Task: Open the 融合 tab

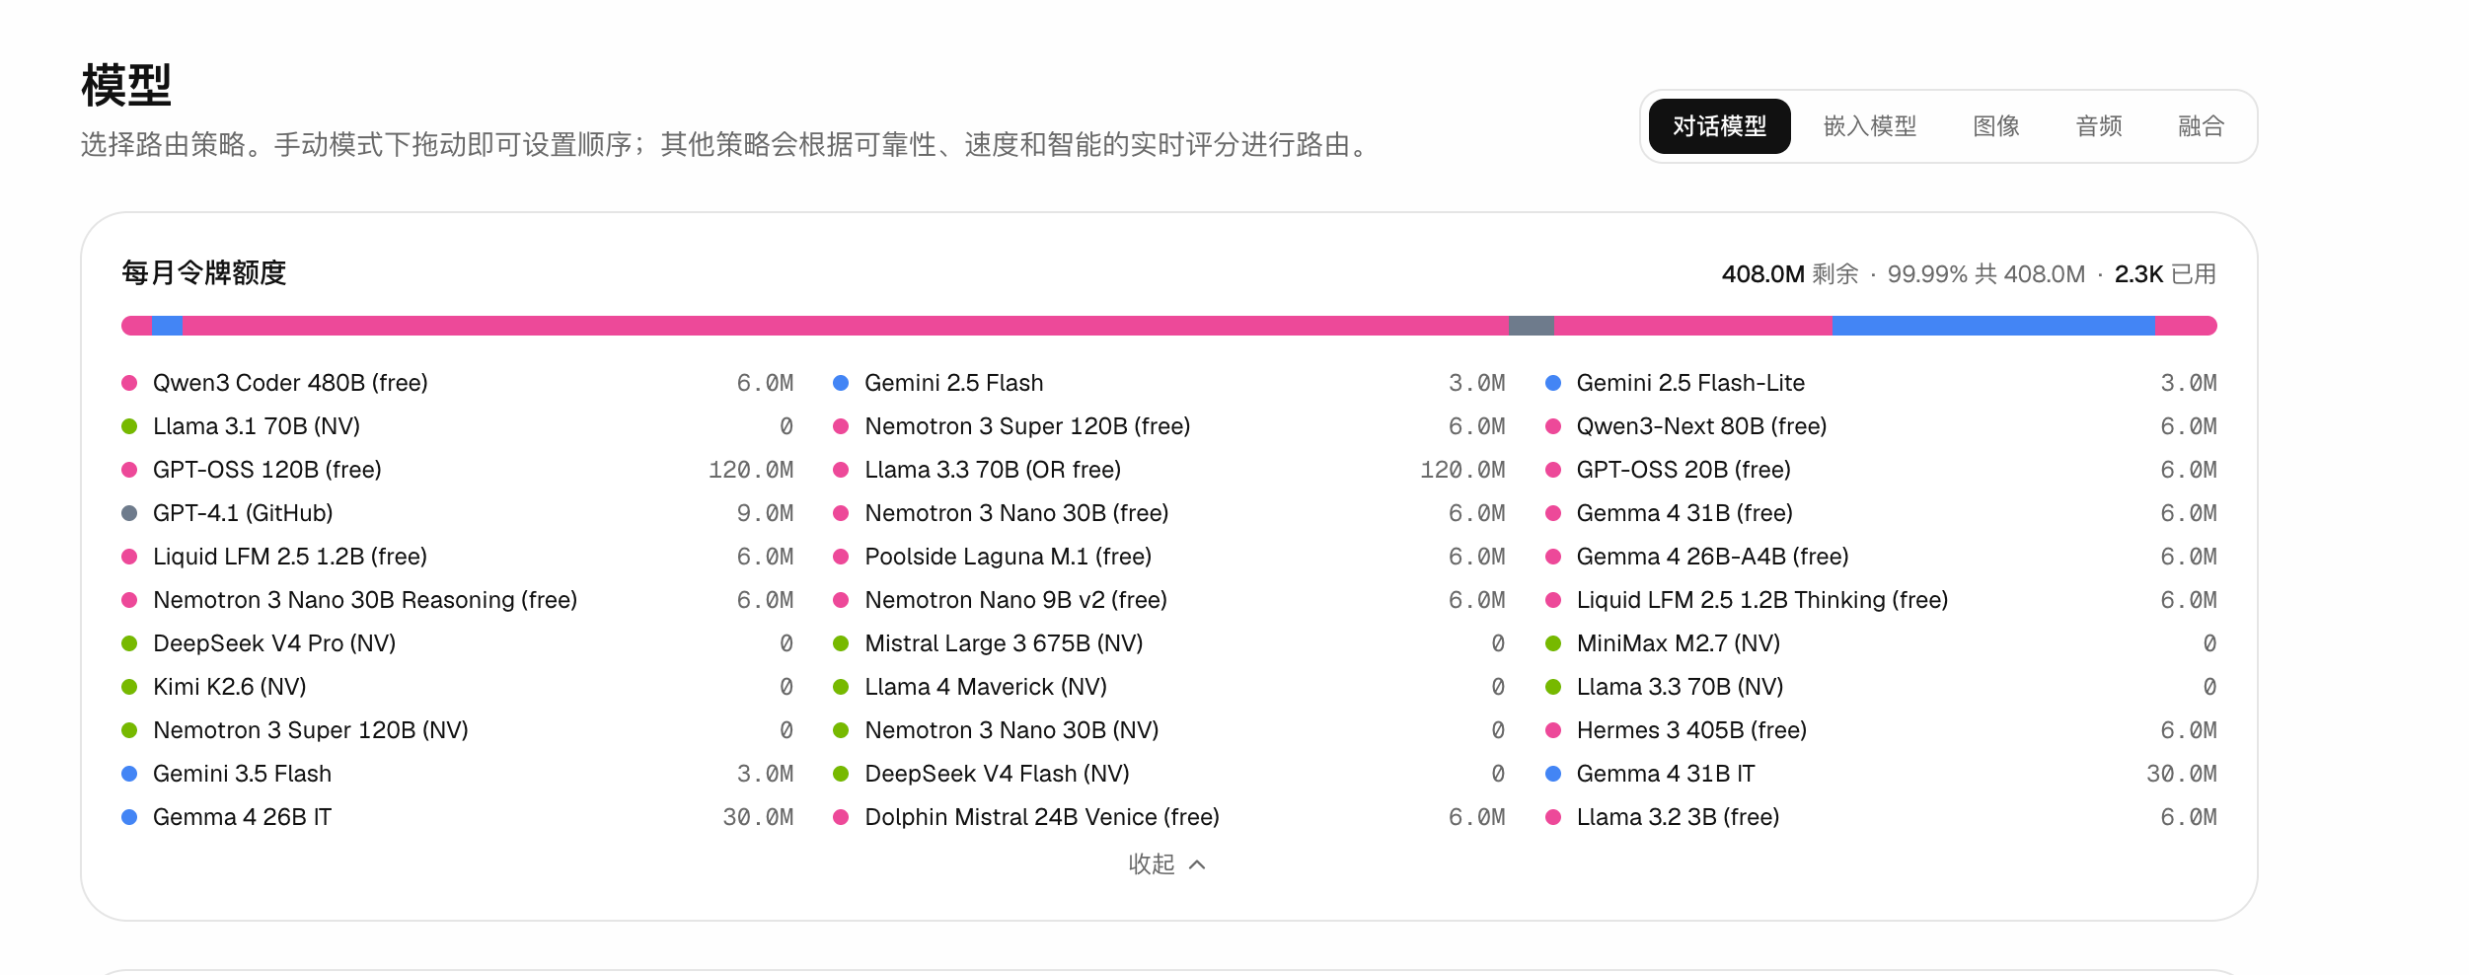Action: (x=2202, y=126)
